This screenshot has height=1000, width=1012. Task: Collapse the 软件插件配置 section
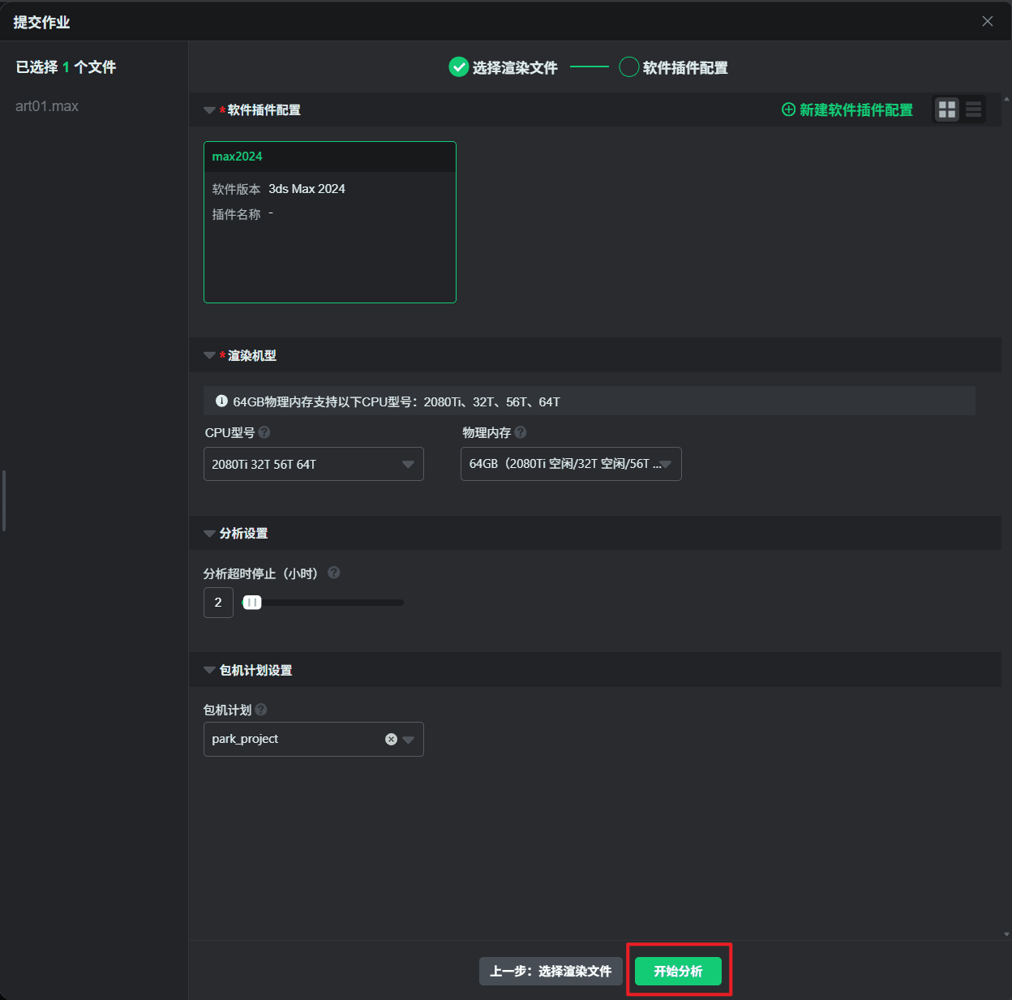click(x=209, y=110)
